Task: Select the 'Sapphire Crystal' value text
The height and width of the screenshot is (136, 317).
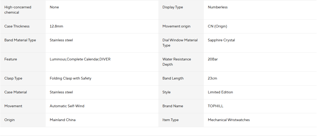Action: (x=221, y=40)
